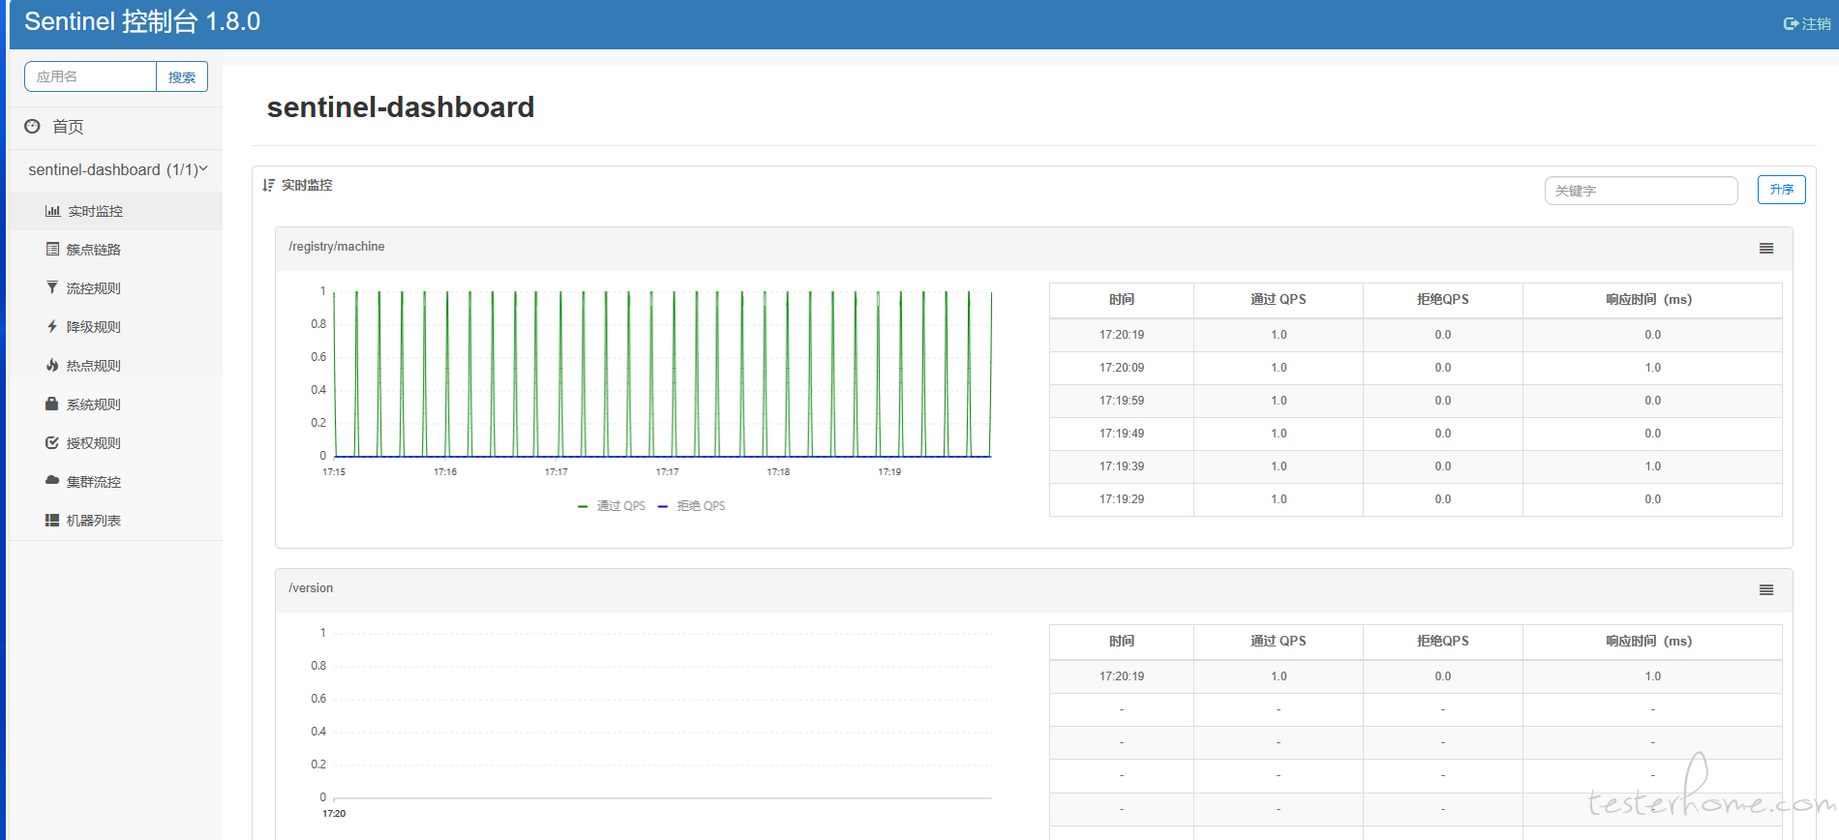Click the sentinel-dashboard page heading
The image size is (1839, 840).
pyautogui.click(x=401, y=107)
